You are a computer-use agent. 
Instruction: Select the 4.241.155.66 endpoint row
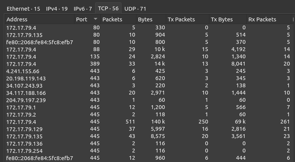23,71
